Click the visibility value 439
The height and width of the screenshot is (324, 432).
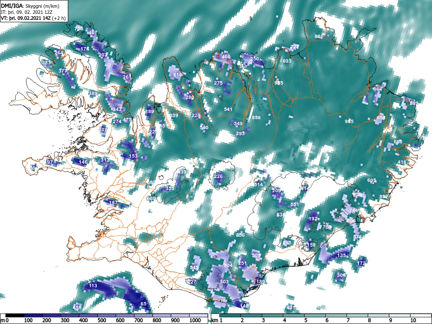[x=182, y=172]
